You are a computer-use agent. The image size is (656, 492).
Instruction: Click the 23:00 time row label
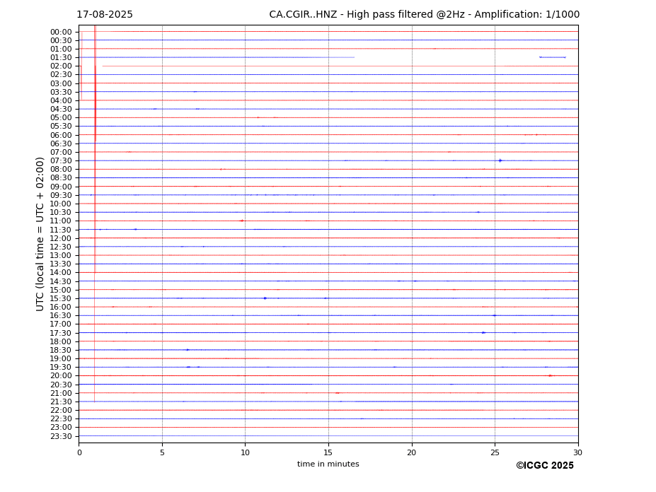coord(61,428)
